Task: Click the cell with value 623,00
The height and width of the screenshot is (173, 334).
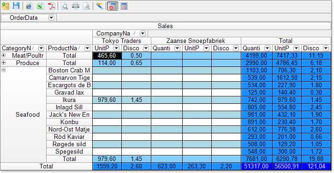Action: 167,167
